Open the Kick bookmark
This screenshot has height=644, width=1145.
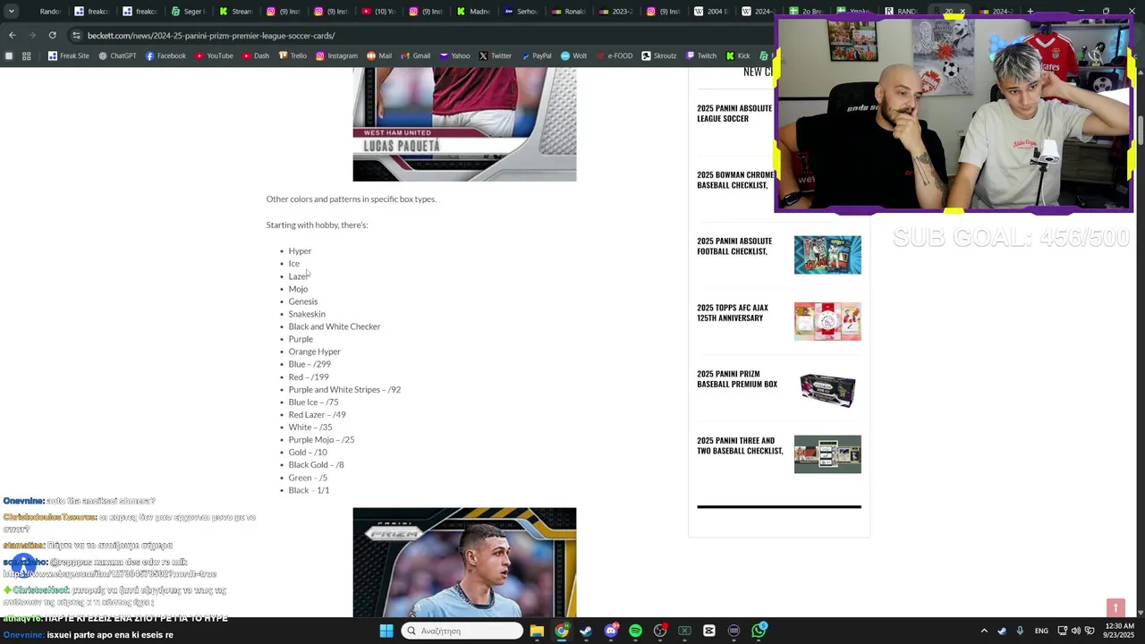click(738, 55)
